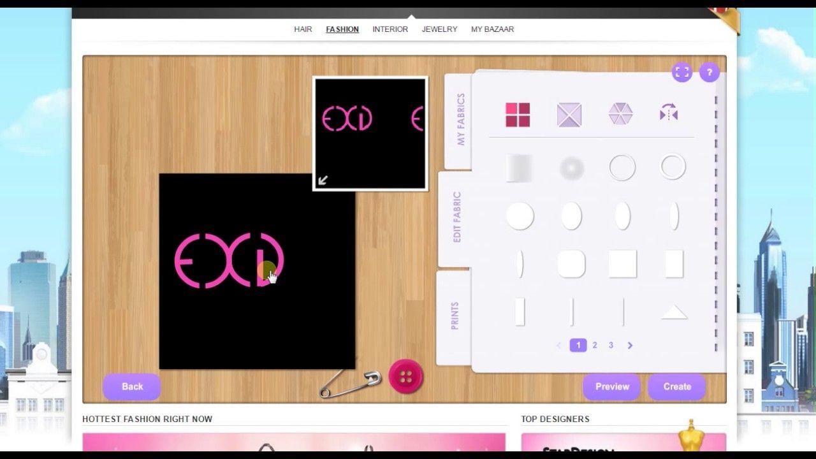This screenshot has height=459, width=816.
Task: Open the Fashion section
Action: [x=342, y=29]
